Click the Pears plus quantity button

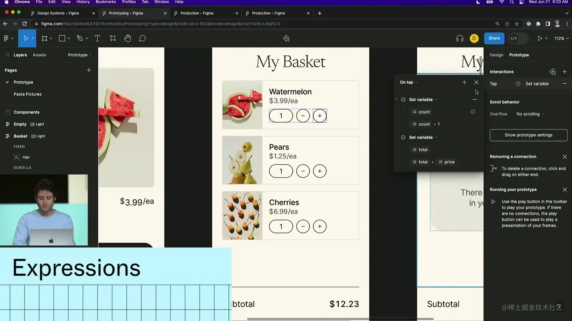click(x=320, y=171)
